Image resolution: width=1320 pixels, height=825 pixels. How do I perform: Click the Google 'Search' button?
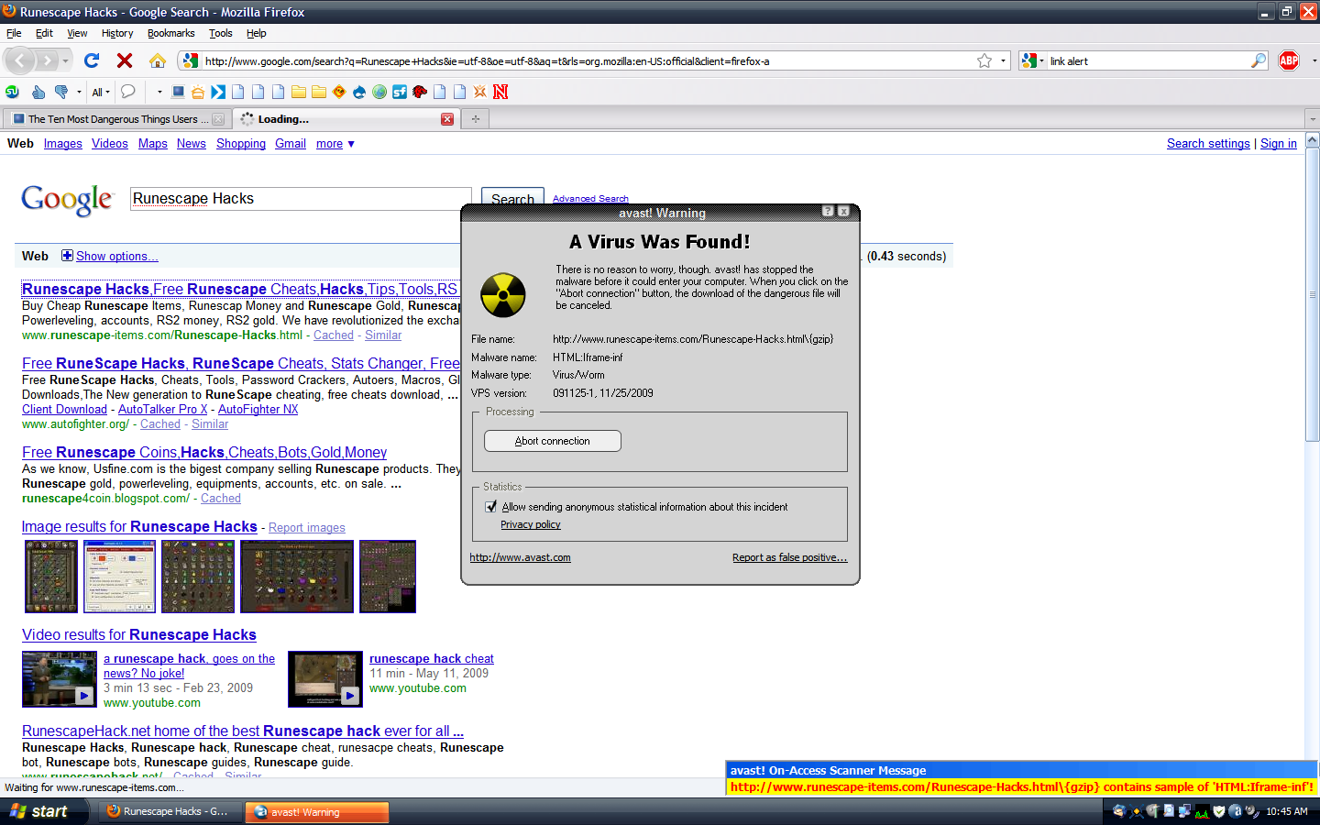coord(512,198)
